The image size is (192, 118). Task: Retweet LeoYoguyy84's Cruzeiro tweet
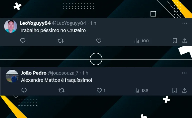tap(60, 41)
